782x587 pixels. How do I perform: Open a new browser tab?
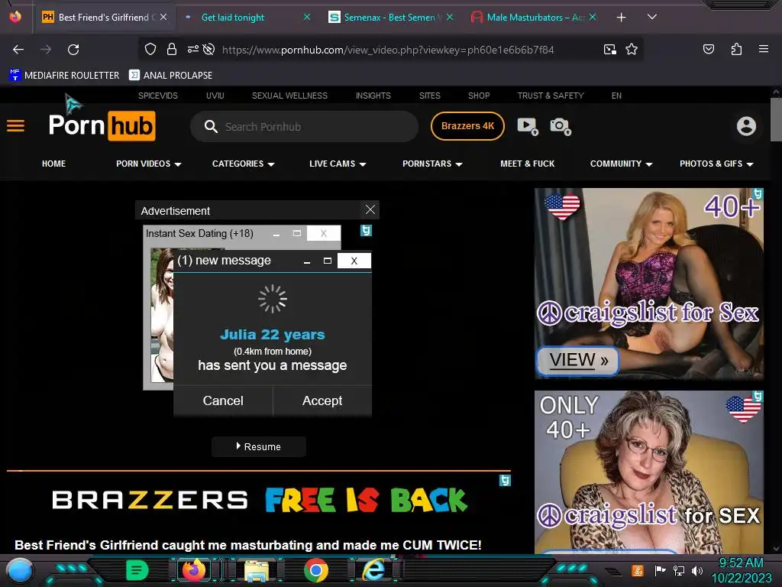pyautogui.click(x=621, y=18)
